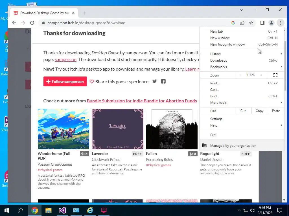289x216 pixels.
Task: Reload the current page
Action: [x=32, y=23]
